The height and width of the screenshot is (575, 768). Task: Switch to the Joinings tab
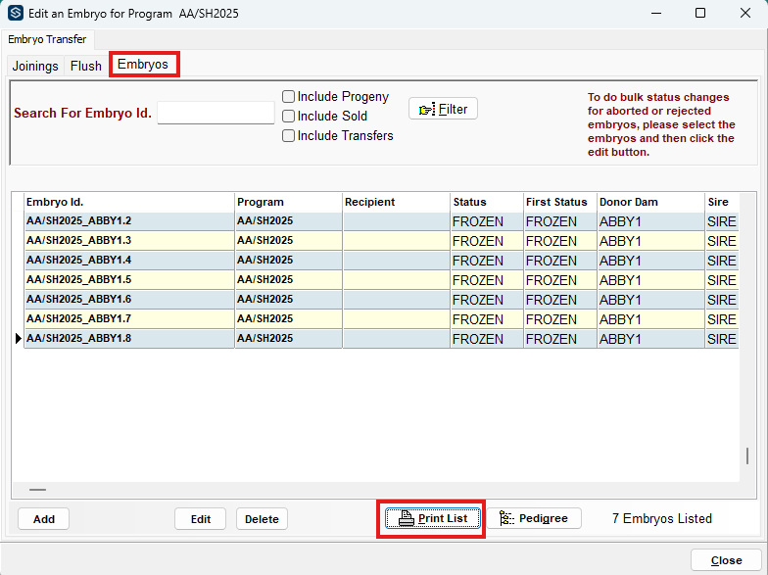pos(35,66)
